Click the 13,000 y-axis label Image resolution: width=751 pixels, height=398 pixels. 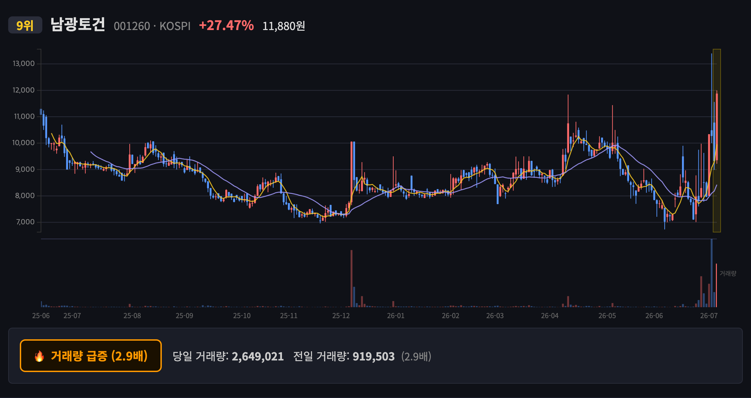[24, 63]
